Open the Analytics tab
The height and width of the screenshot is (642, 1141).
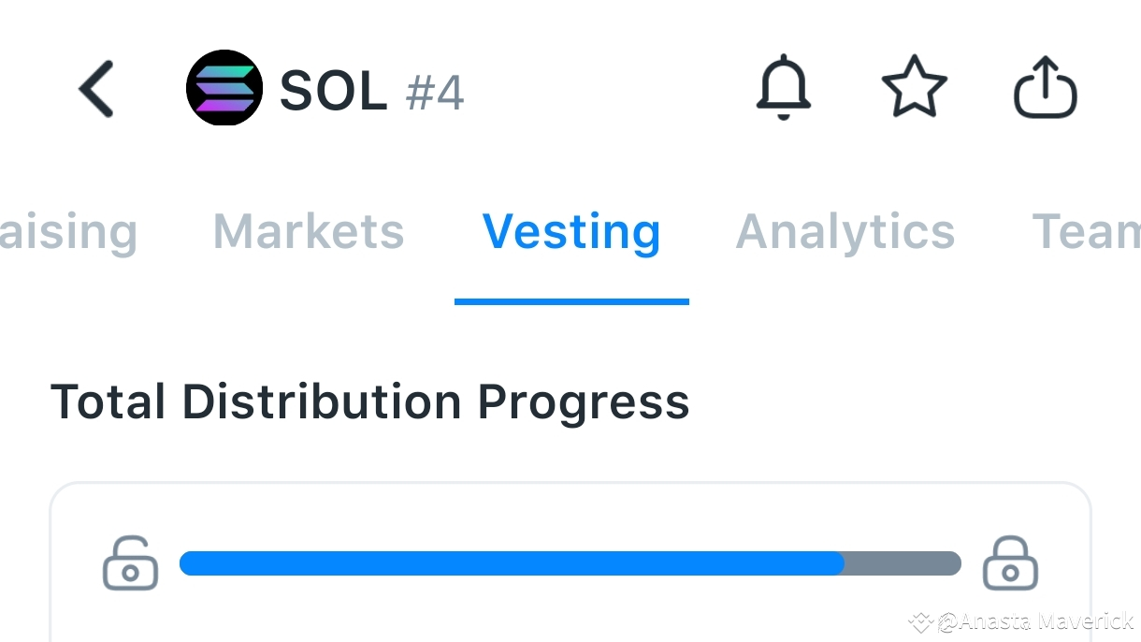[845, 232]
